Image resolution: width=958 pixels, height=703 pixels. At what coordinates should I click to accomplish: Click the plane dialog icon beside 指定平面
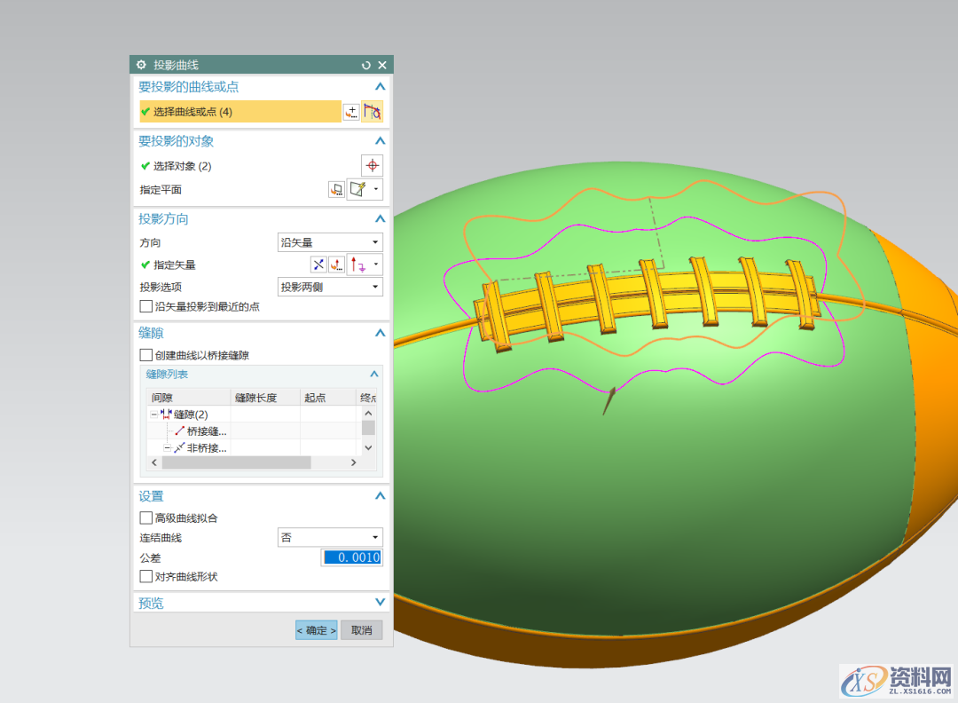(336, 189)
